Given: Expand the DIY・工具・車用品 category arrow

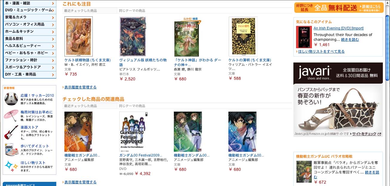Looking at the screenshot, I should 53,74.
